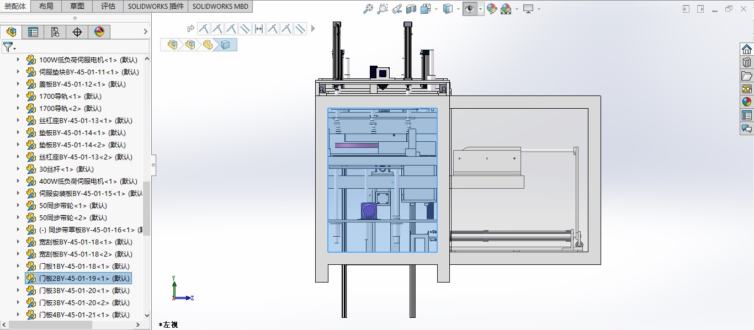Click the tree scroll-up arrow

pyautogui.click(x=147, y=59)
